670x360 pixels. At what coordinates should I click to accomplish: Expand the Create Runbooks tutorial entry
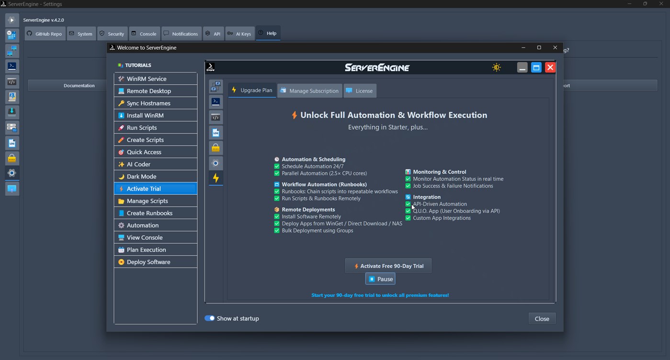tap(155, 213)
